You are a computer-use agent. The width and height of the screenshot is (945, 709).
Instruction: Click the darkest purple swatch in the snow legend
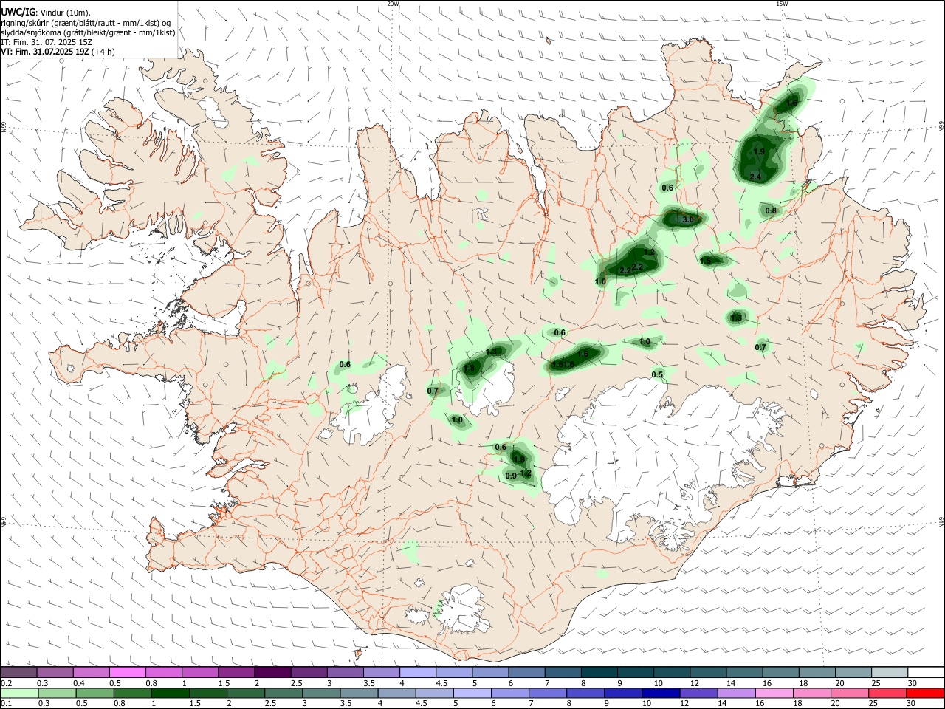pyautogui.click(x=272, y=673)
